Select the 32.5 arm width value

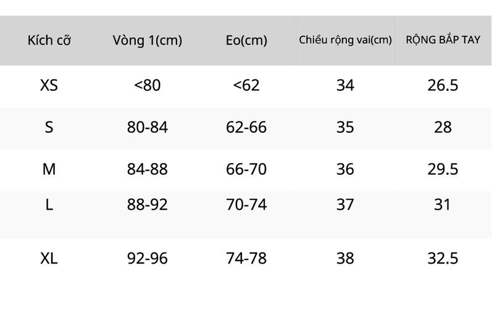coord(443,258)
